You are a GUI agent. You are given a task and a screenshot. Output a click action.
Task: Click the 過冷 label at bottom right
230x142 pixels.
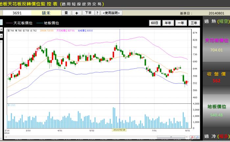click(x=210, y=136)
